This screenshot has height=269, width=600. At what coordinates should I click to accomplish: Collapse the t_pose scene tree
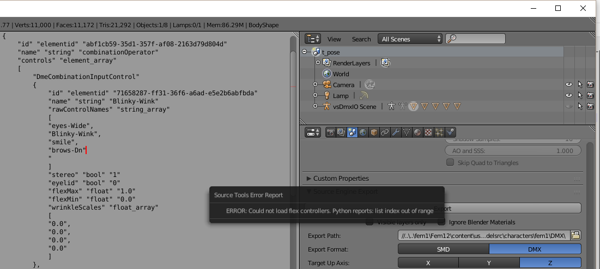[305, 52]
